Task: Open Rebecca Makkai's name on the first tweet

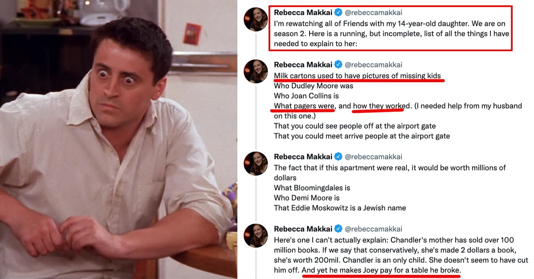Action: [303, 13]
